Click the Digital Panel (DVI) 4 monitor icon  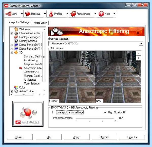click(16, 49)
